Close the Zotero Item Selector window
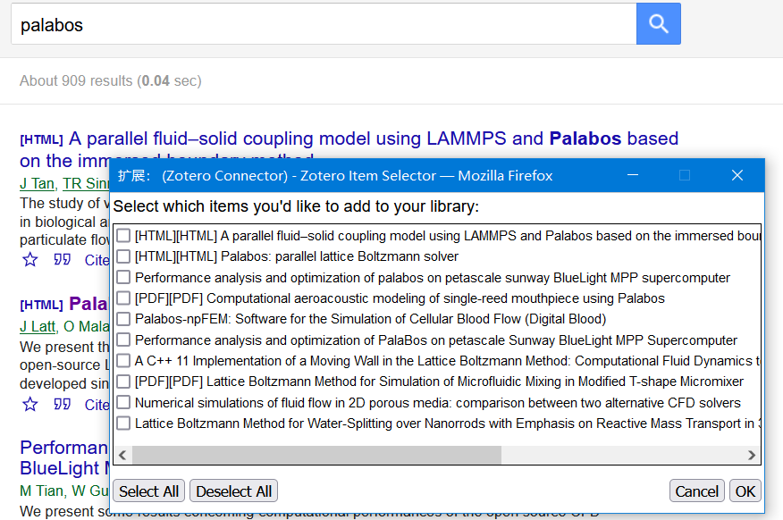The width and height of the screenshot is (783, 520). [737, 175]
